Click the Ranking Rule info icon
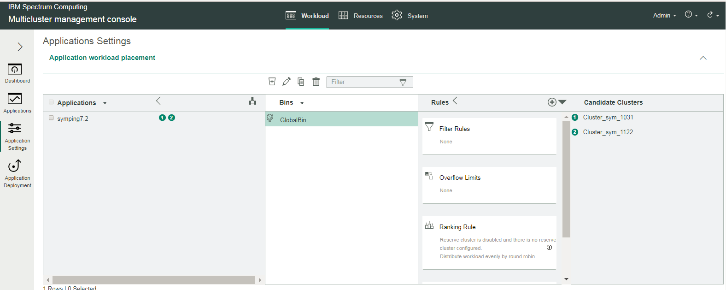Image resolution: width=726 pixels, height=290 pixels. (549, 248)
